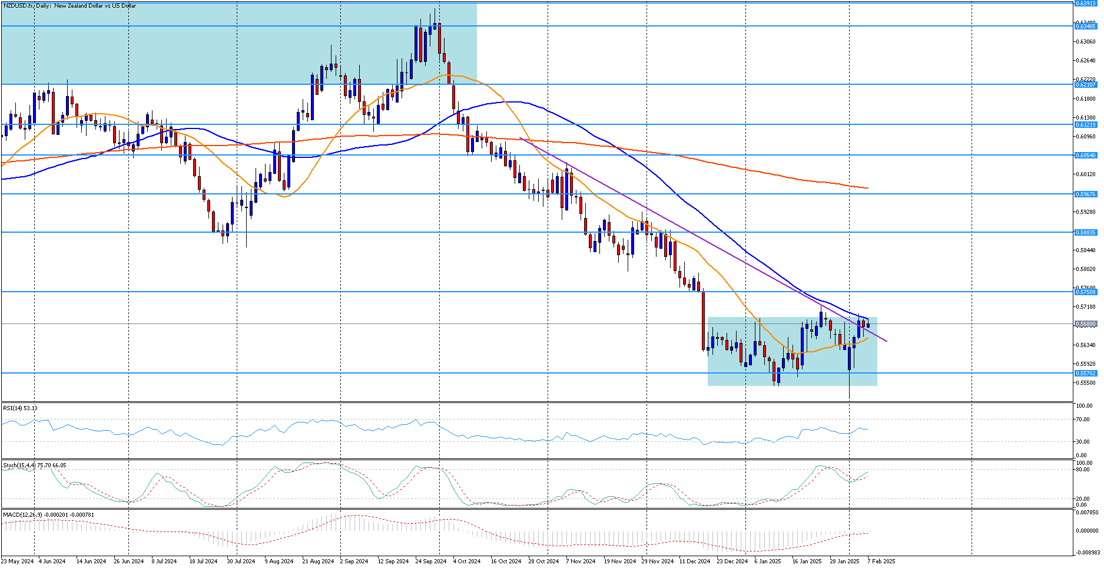
Task: Click the 7 Feb 2025 date label
Action: click(881, 562)
